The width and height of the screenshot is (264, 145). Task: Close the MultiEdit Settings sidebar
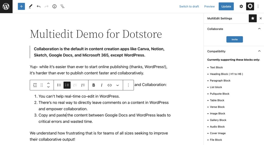261,18
